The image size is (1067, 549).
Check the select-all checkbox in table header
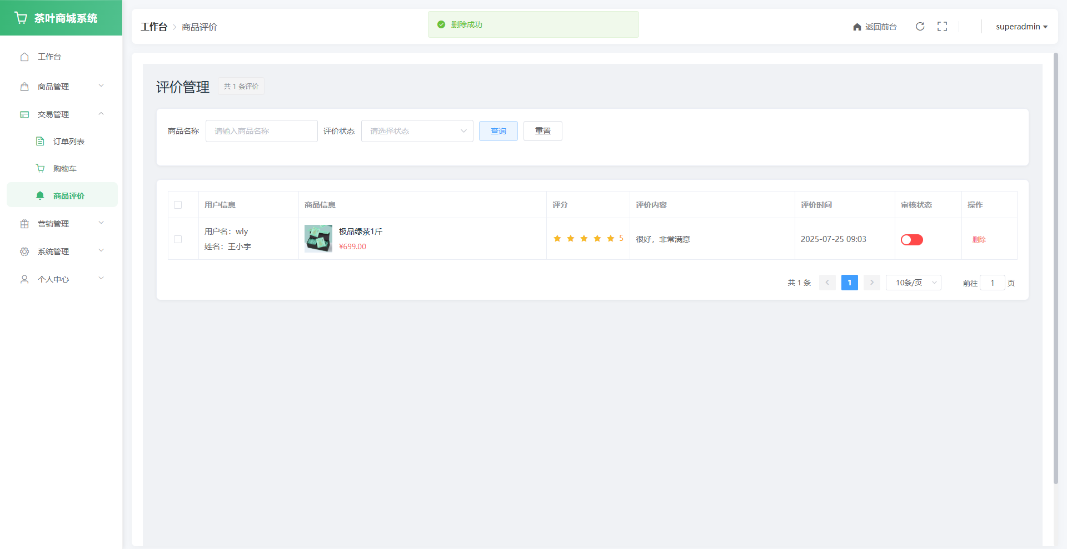click(178, 205)
